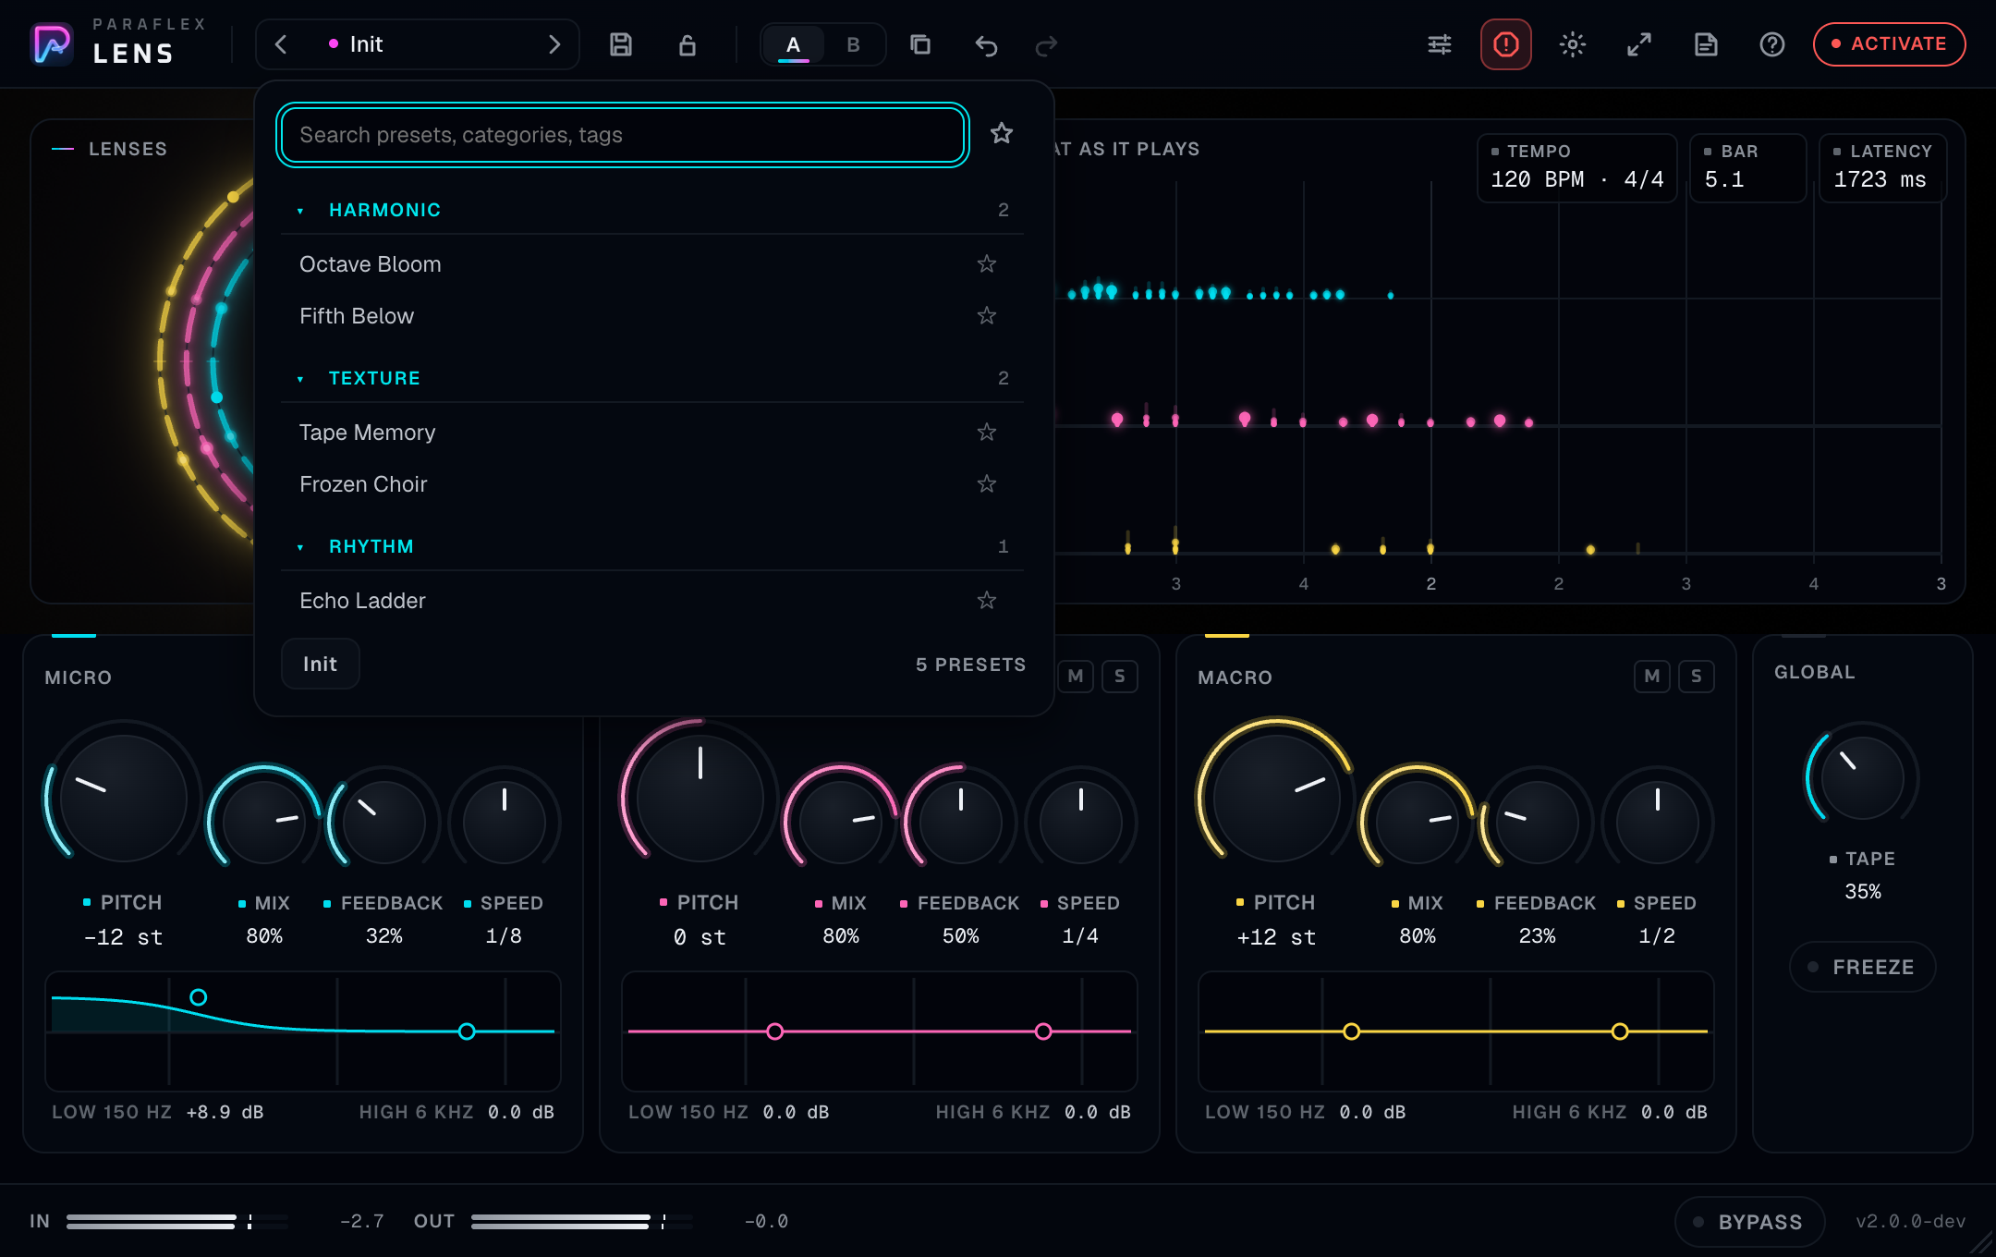
Task: Solo the middle lens with S button
Action: click(1120, 677)
